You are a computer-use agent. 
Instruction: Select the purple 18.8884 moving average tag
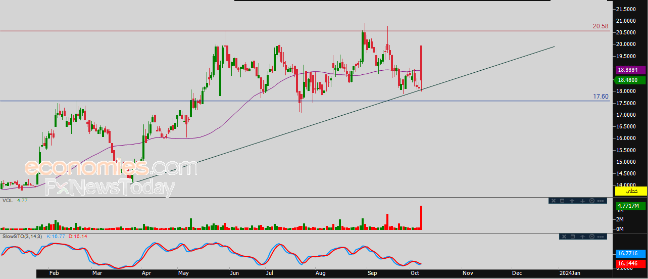pyautogui.click(x=631, y=71)
